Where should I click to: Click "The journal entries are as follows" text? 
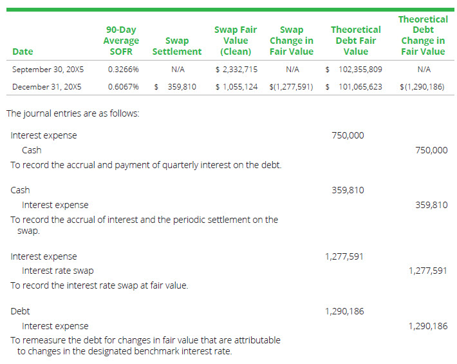73,113
